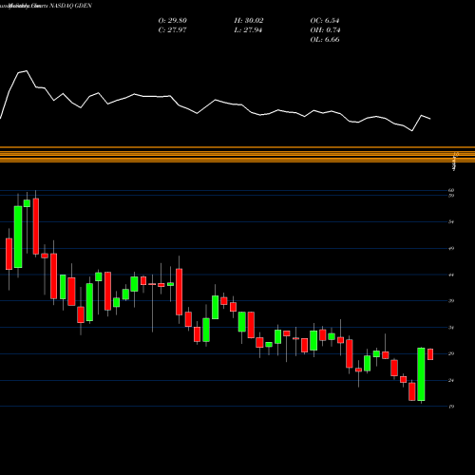This screenshot has width=475, height=475.
Task: Click the OH: 0.74 value
Action: pyautogui.click(x=325, y=30)
